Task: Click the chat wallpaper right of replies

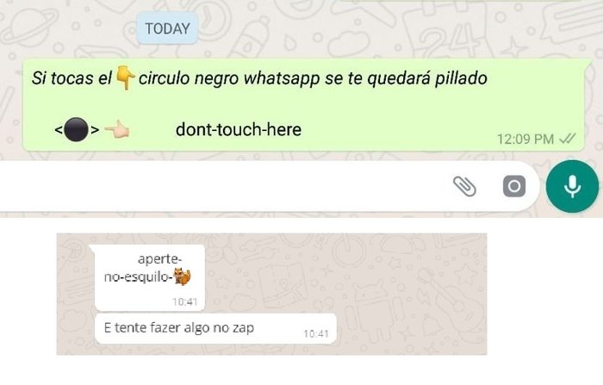Action: click(412, 295)
